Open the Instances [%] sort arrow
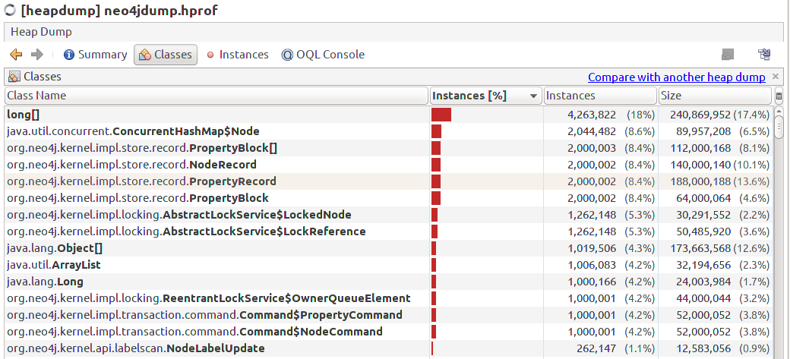The height and width of the screenshot is (359, 790). pos(533,96)
